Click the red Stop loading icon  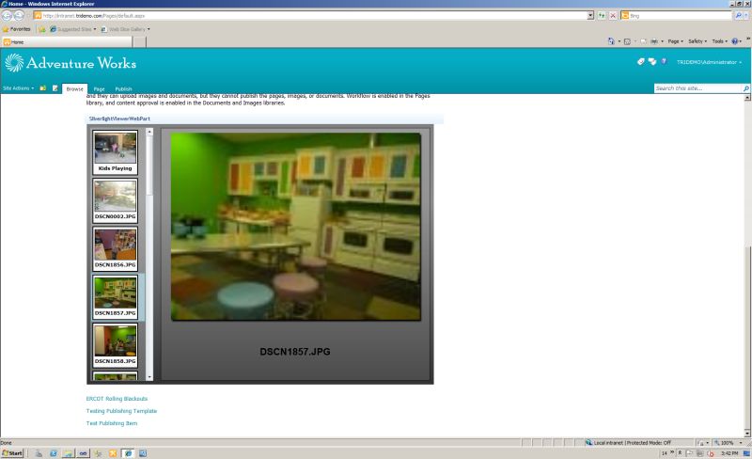coord(613,16)
